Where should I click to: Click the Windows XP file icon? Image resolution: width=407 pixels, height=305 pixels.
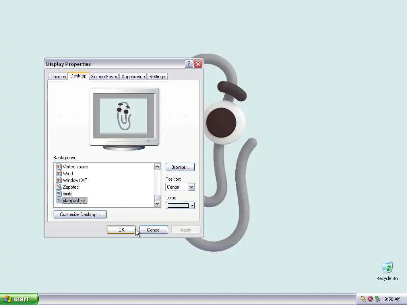tap(59, 180)
